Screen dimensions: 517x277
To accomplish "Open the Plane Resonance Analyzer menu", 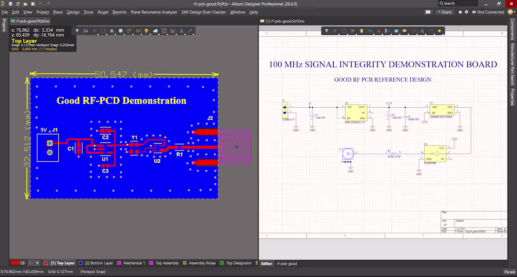I will coord(154,12).
